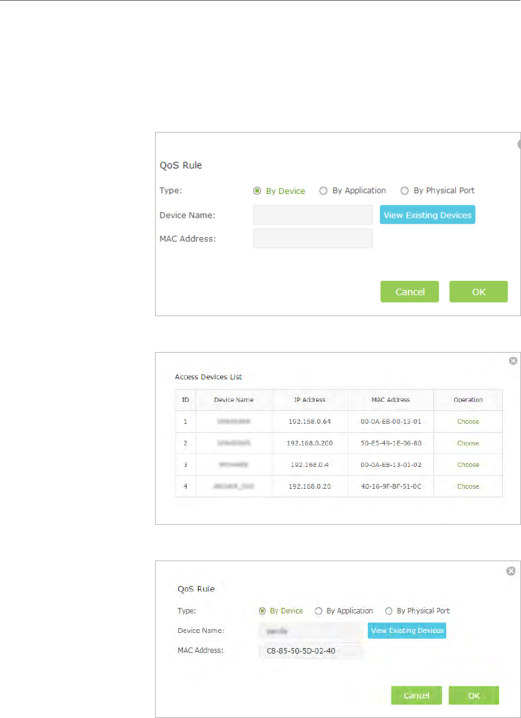Click the MAC Address column header in the table
The image size is (521, 718).
pyautogui.click(x=390, y=400)
